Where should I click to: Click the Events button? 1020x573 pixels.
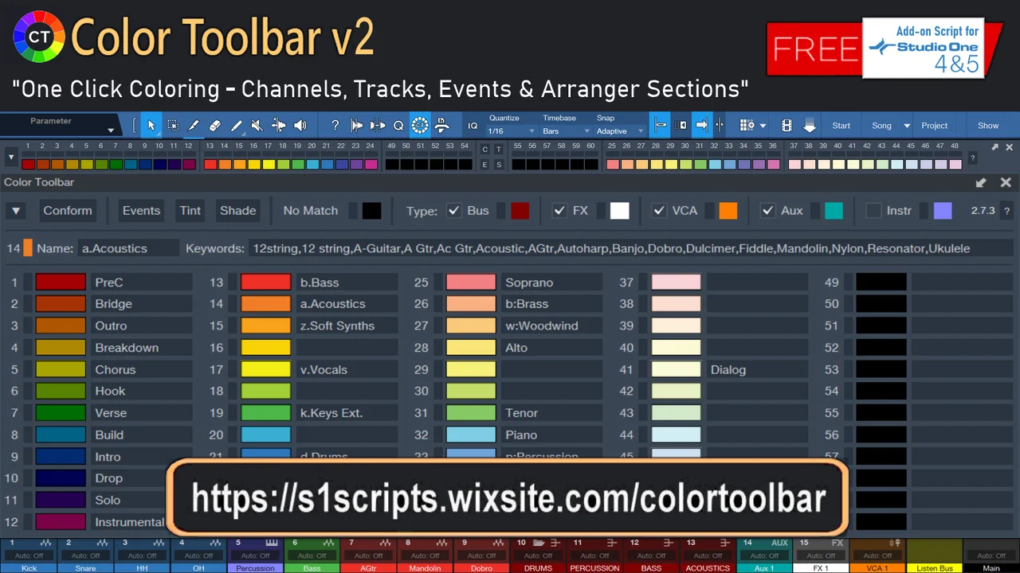pyautogui.click(x=141, y=211)
